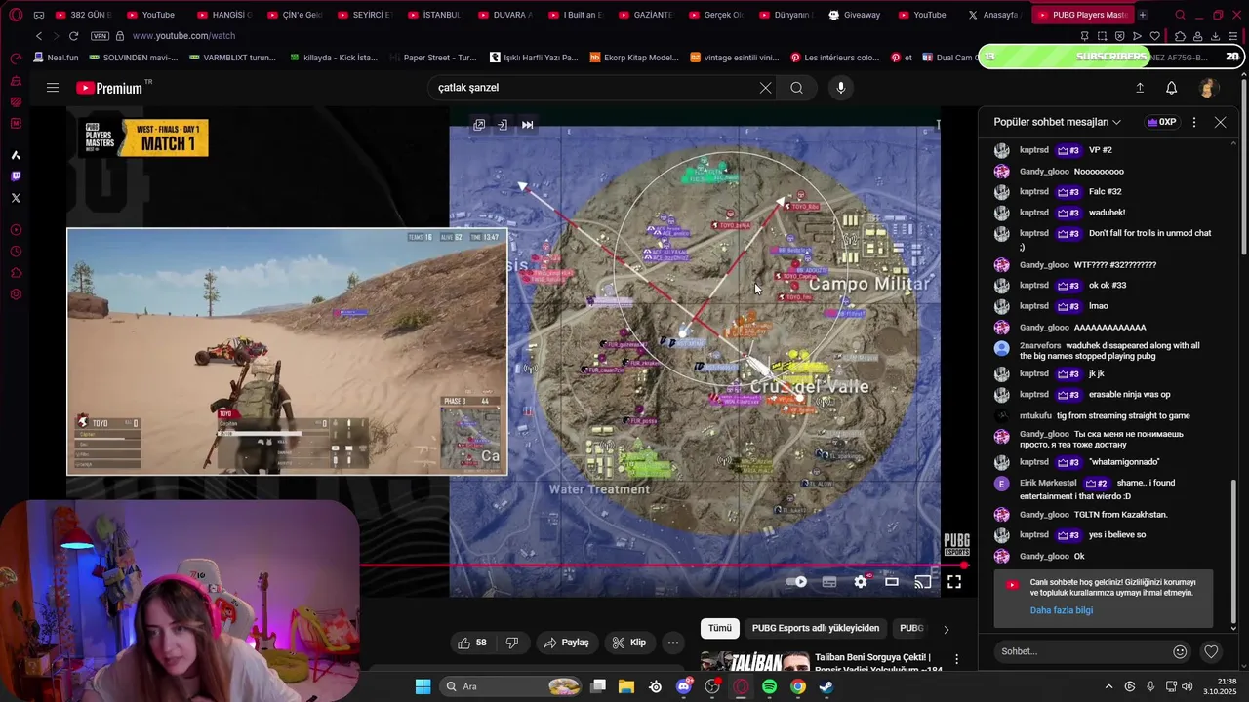Screen dimensions: 1249x702
Task: Open Neal.fun bookmark
Action: (x=56, y=58)
